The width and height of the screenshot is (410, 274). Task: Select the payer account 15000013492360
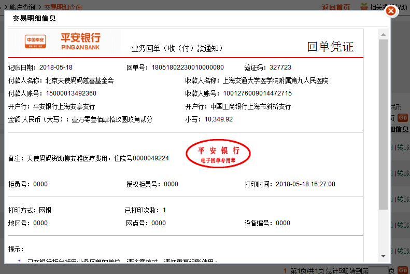point(71,93)
